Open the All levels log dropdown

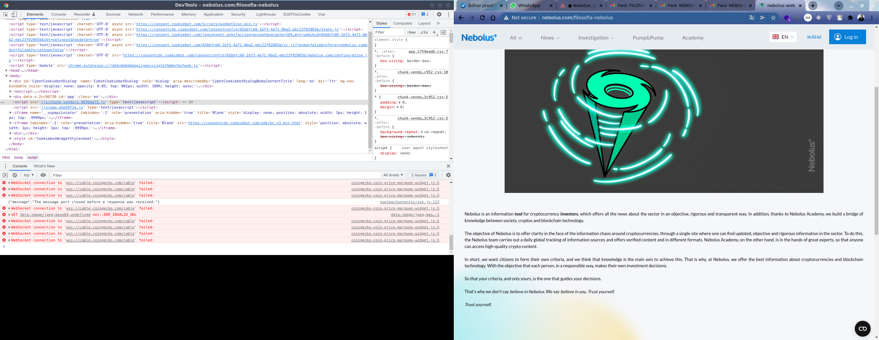[393, 175]
